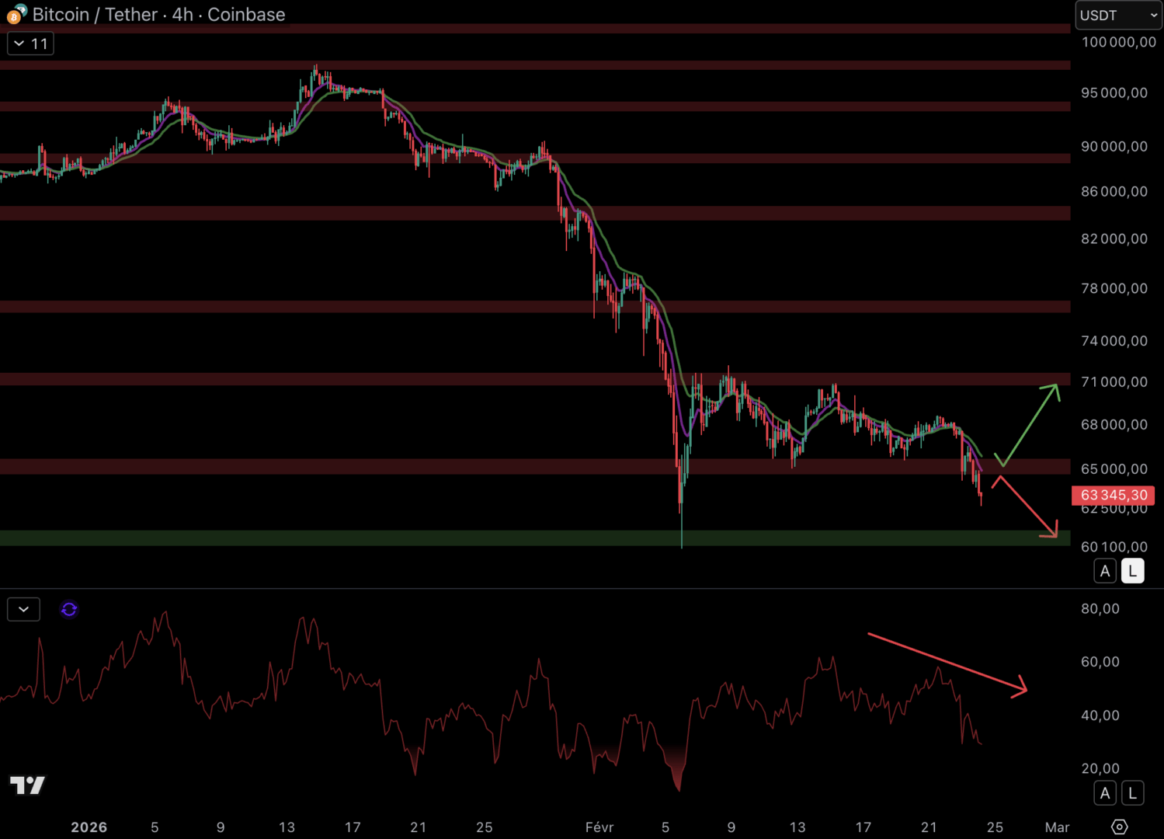Image resolution: width=1164 pixels, height=839 pixels.
Task: Open chart settings gear icon
Action: [x=1119, y=827]
